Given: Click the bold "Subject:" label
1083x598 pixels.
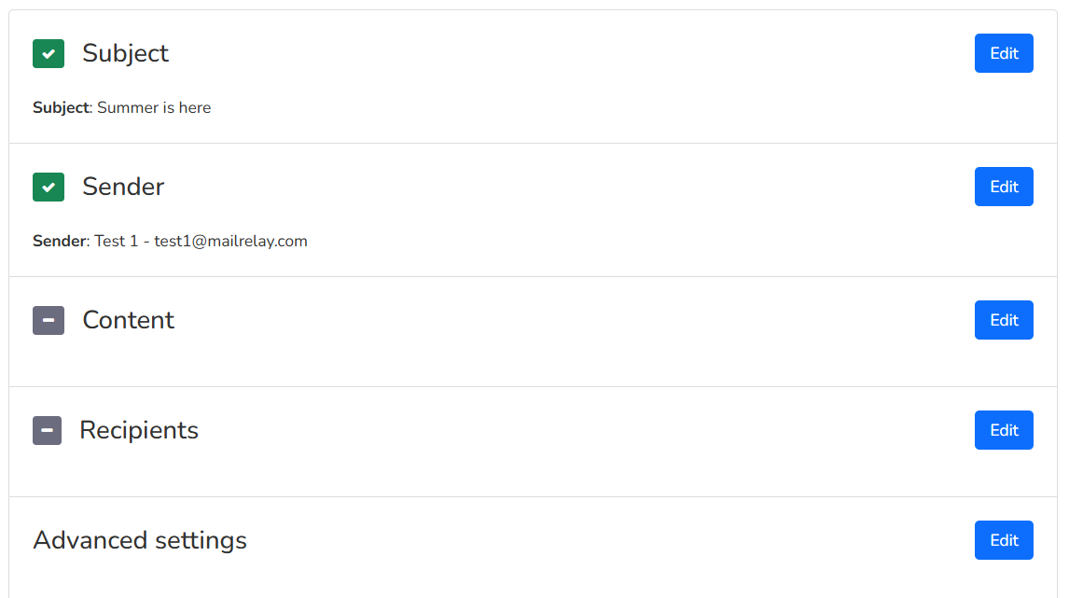Looking at the screenshot, I should [x=62, y=107].
